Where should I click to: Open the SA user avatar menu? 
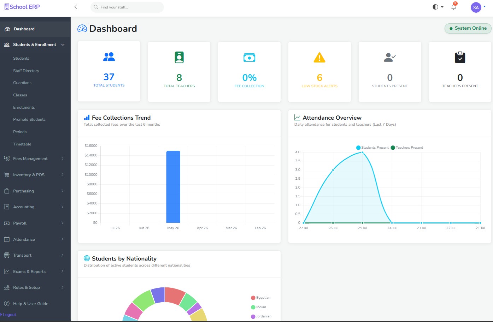476,7
